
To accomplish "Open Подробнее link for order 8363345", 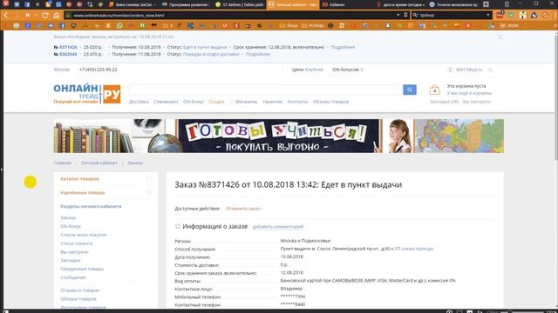I will point(258,54).
